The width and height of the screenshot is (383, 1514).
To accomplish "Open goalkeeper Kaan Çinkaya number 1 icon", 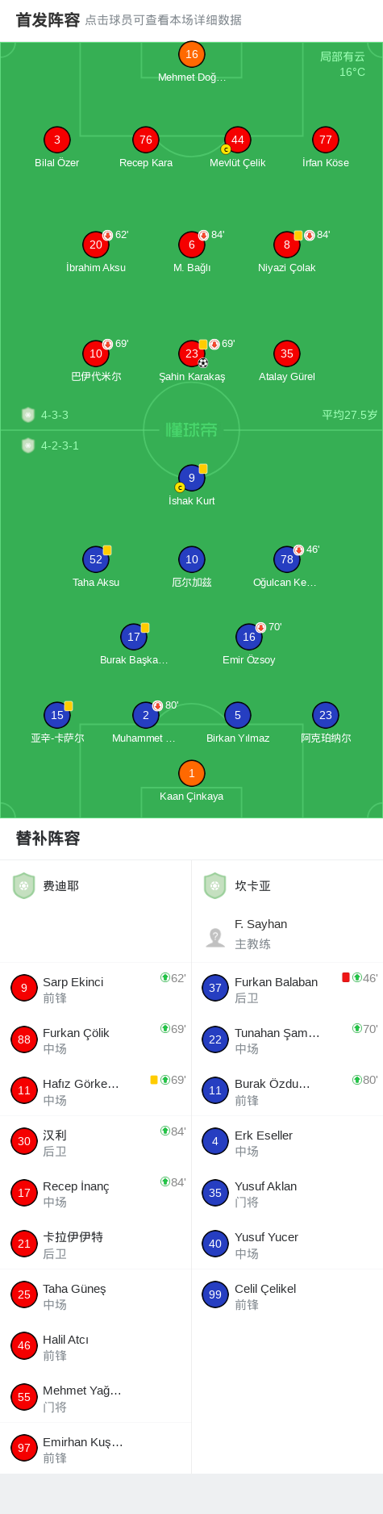I will click(191, 773).
